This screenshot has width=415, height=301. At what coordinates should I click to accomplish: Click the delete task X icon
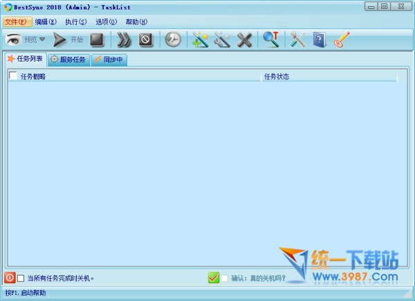pyautogui.click(x=244, y=40)
